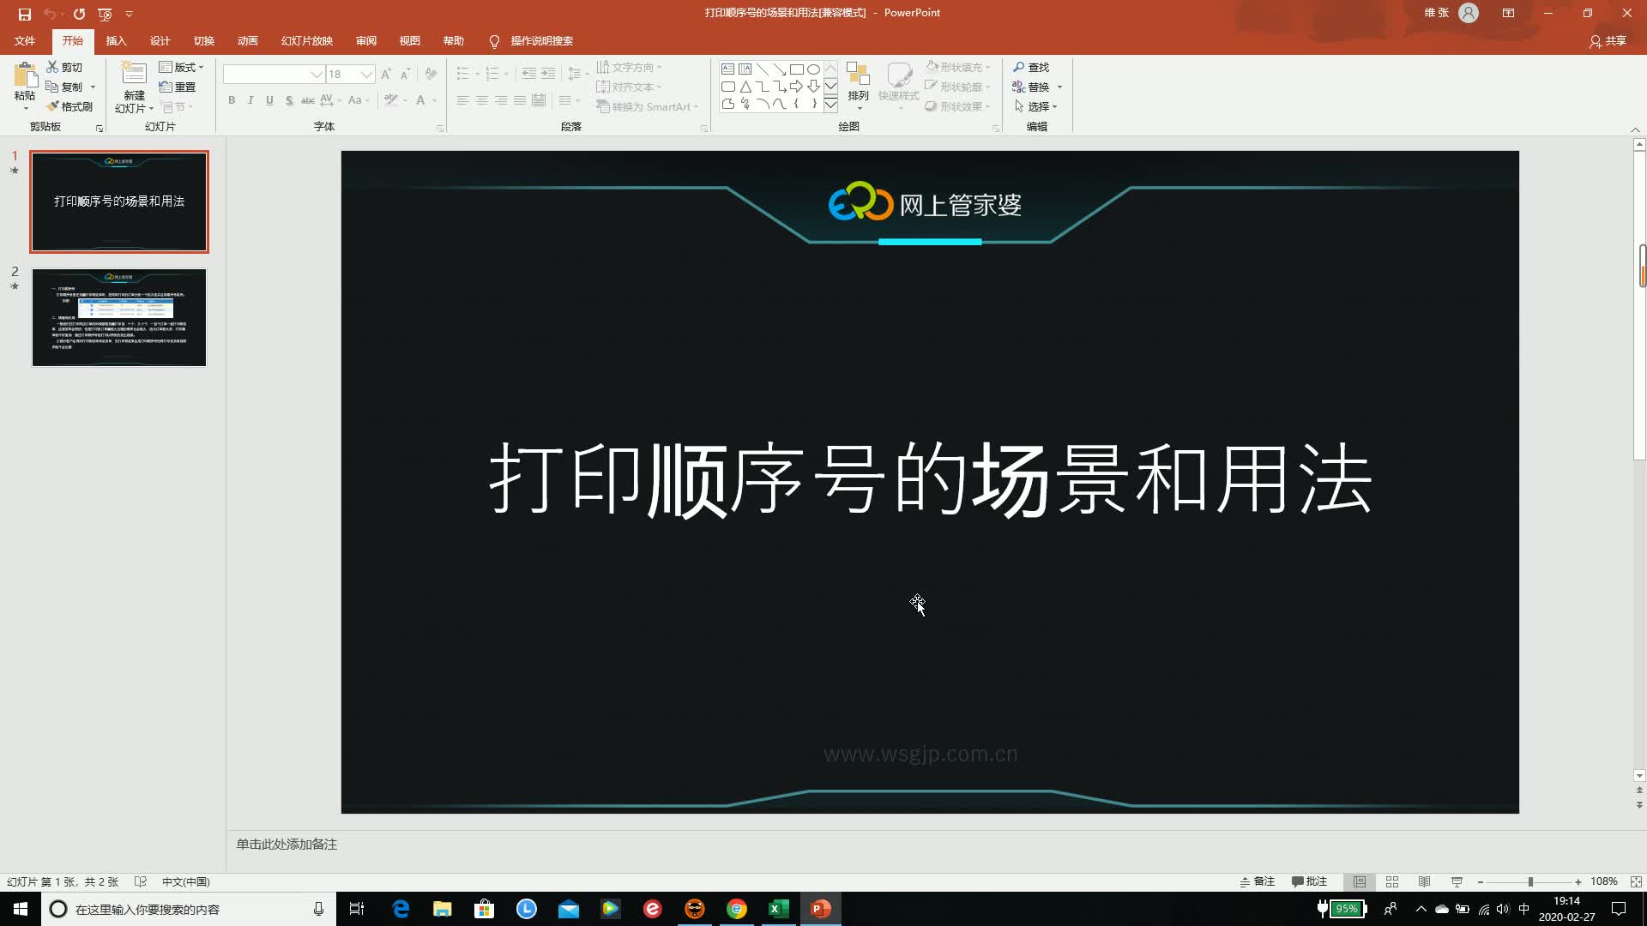Switch to Slide Sorter view
Viewport: 1647px width, 926px height.
(1392, 881)
